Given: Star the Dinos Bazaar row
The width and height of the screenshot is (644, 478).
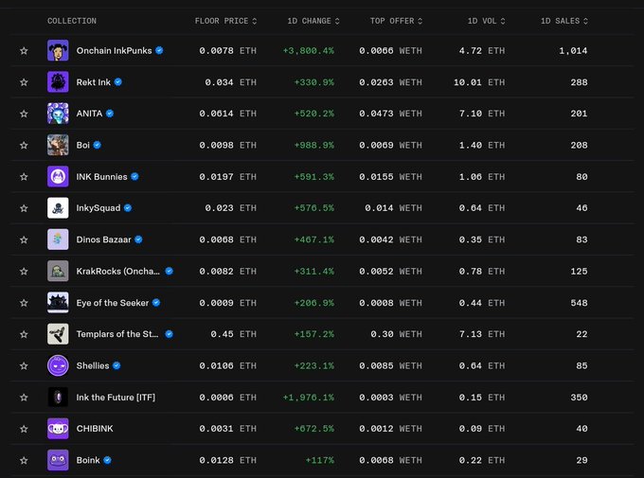Looking at the screenshot, I should (24, 239).
